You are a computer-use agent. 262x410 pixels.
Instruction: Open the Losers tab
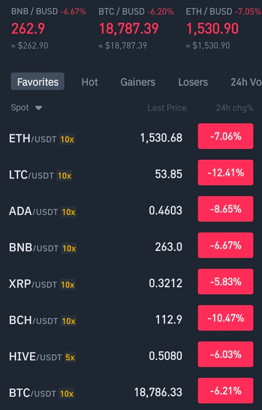(x=193, y=82)
